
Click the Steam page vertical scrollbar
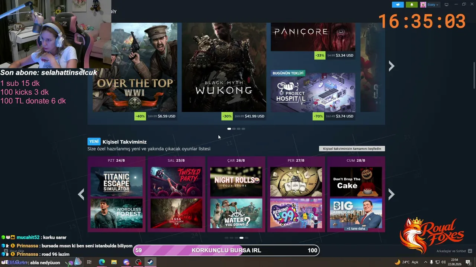coord(474,75)
